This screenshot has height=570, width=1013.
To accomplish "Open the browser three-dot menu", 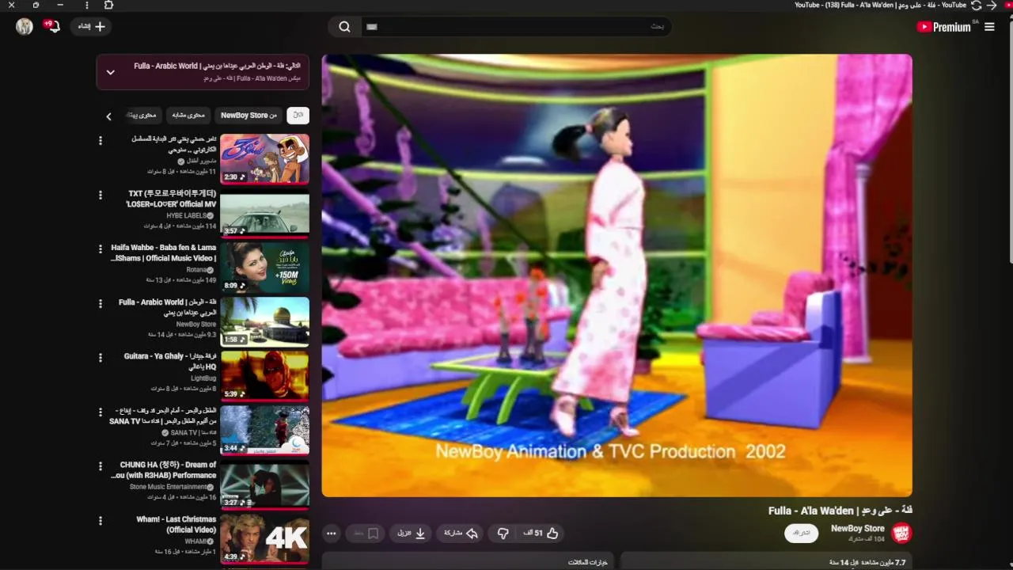I will coord(87,5).
